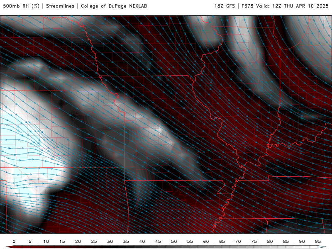
Task: Click the 5 label on the legend
Action: pos(30,242)
